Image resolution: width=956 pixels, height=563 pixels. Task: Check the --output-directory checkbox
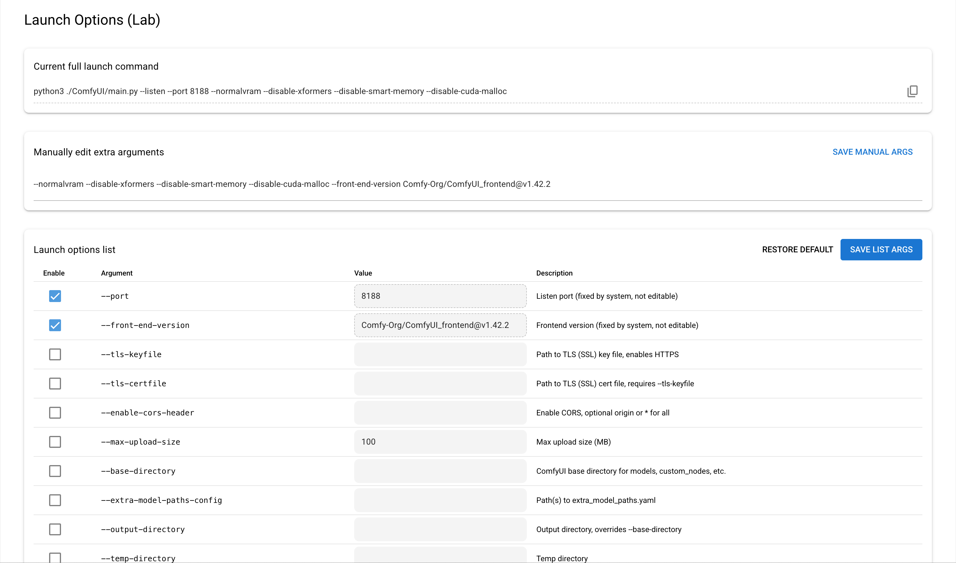(x=55, y=529)
